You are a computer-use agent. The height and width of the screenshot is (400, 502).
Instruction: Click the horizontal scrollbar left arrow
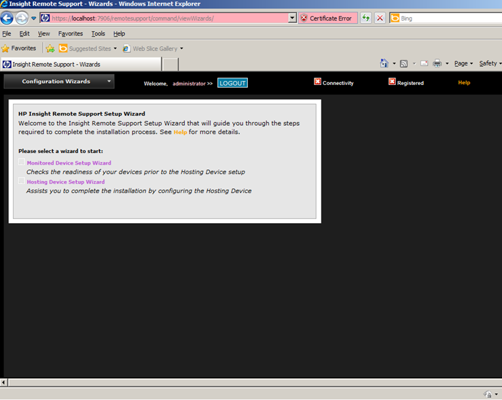[x=3, y=382]
